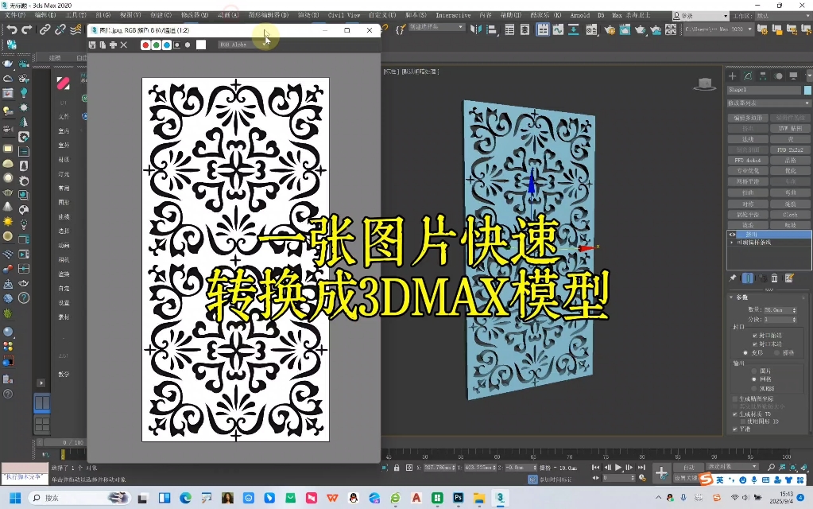Click the trash icon to delete the modifier
The height and width of the screenshot is (509, 813).
pos(775,278)
